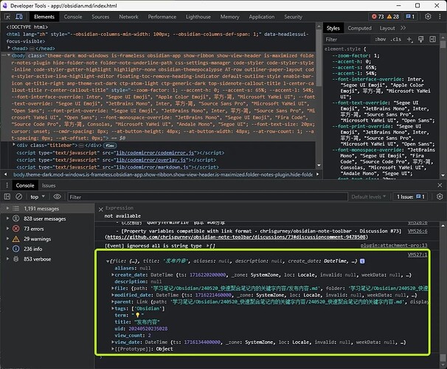Expand the [[Prototype]] Object entry

coord(113,349)
